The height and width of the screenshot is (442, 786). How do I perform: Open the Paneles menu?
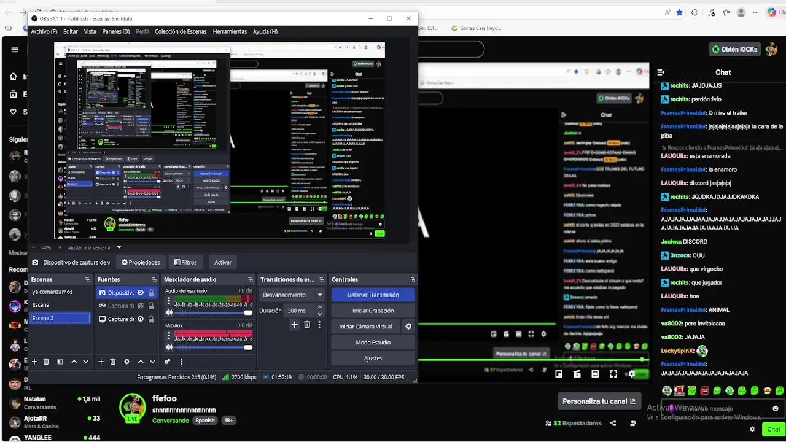(x=115, y=31)
